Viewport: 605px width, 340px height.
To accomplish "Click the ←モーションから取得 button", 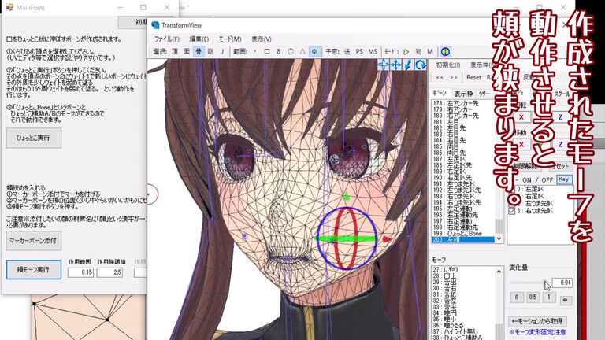I will pos(537,321).
